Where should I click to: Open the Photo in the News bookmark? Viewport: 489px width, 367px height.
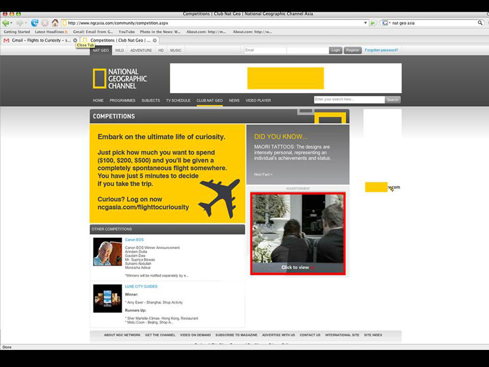point(160,32)
